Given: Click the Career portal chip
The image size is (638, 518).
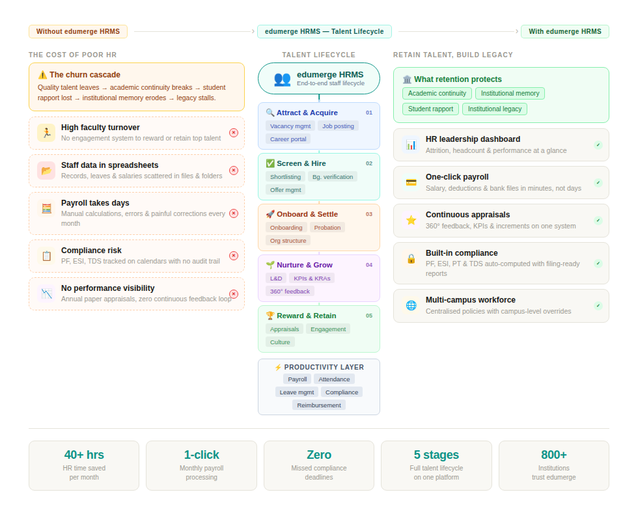Looking at the screenshot, I should pyautogui.click(x=289, y=139).
